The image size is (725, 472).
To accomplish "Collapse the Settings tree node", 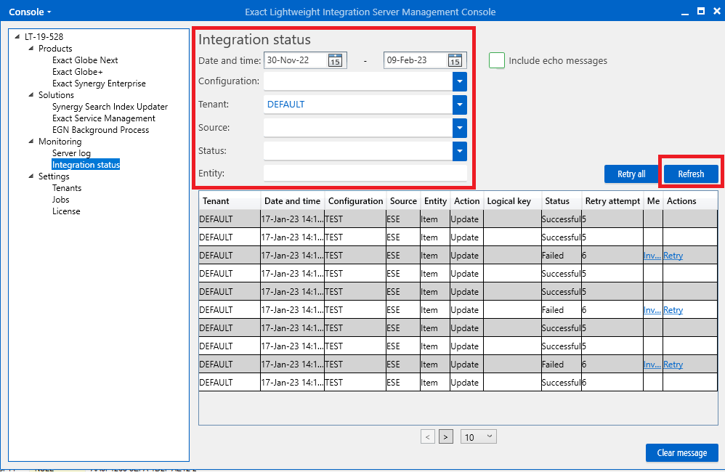I will coord(31,176).
